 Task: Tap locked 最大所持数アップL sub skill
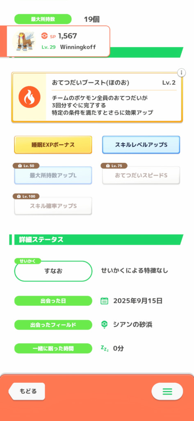[53, 175]
